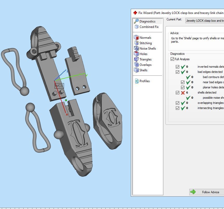Open the Combined Fix page icon
The image size is (224, 209).
click(x=136, y=27)
